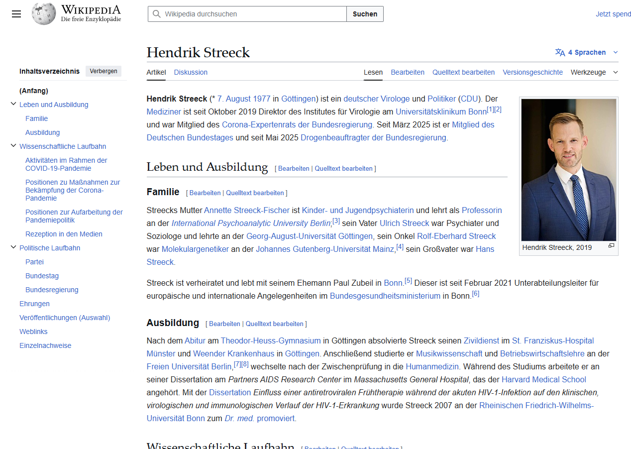Open the Theodor-Heuss-Gymnasium link
The image size is (631, 449).
pos(271,340)
